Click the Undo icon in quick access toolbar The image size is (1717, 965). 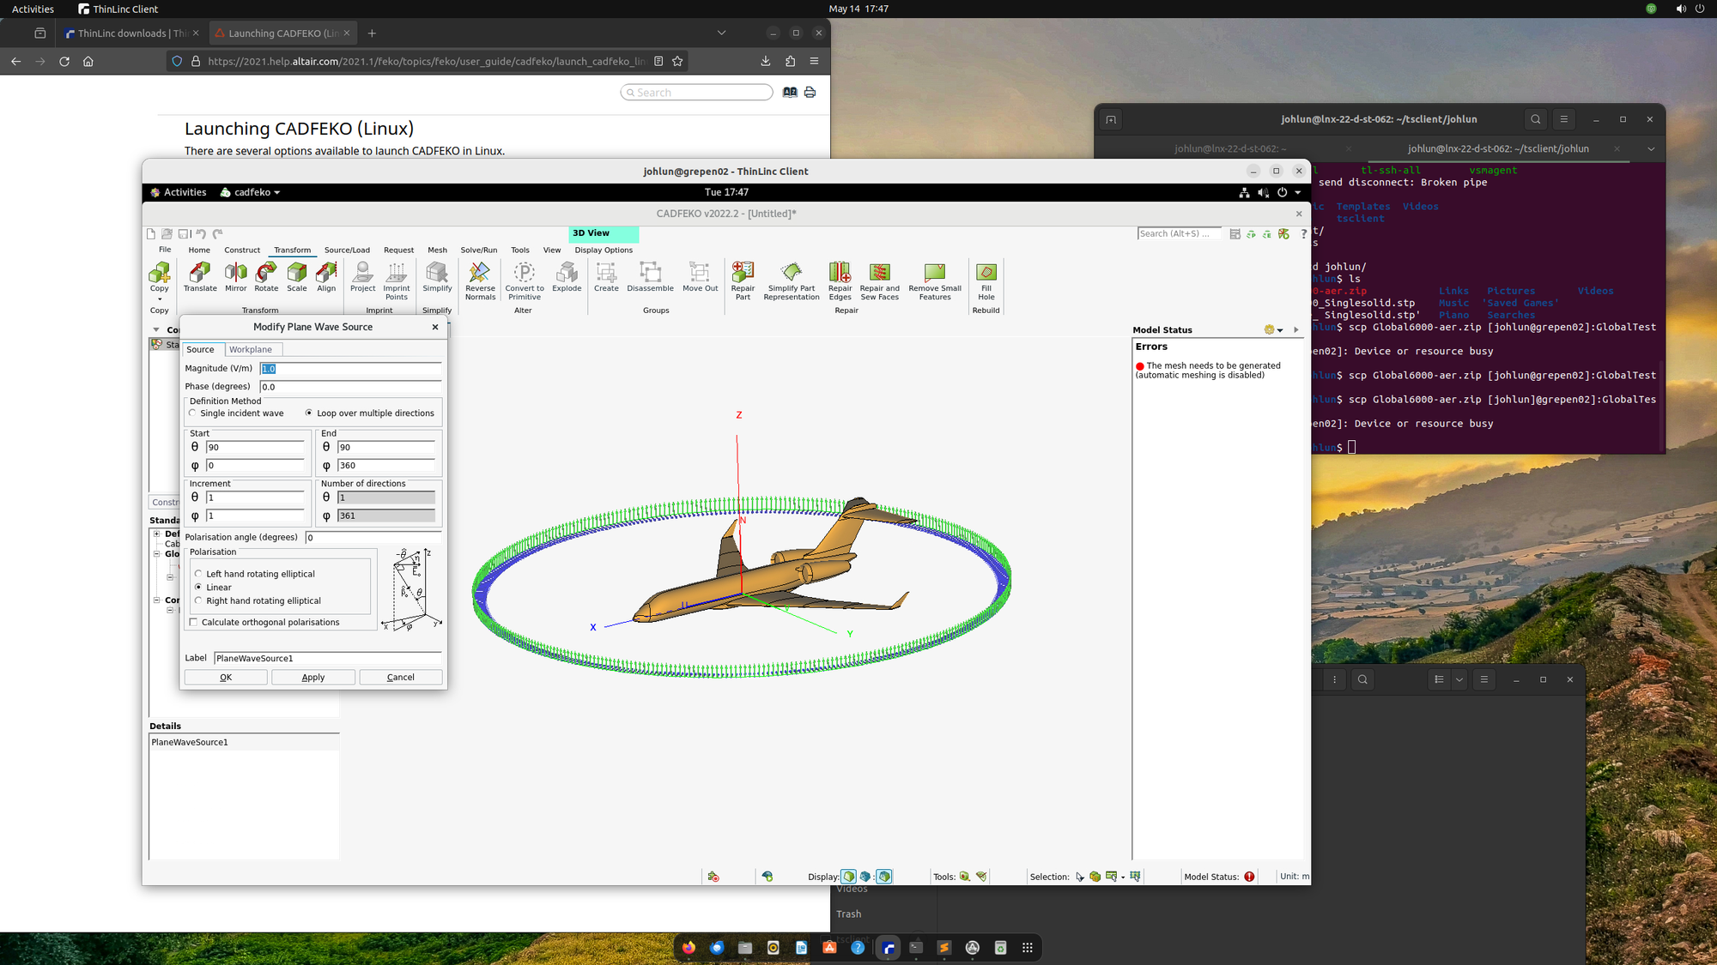click(x=201, y=233)
